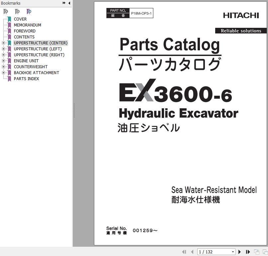Viewport: 268px width, 256px height.
Task: Click the FOREWORD bookmark ribbon icon
Action: pos(9,31)
